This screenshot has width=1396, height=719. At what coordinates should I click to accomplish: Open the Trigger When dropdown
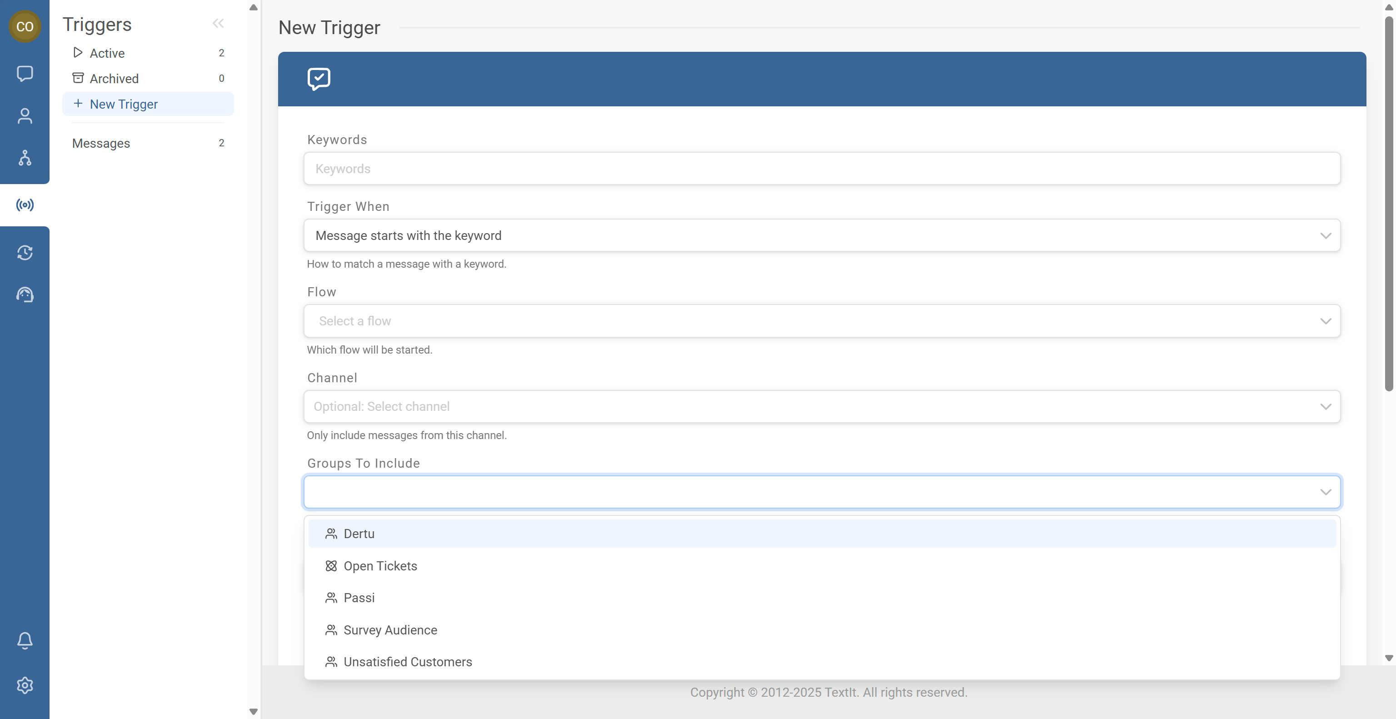(x=822, y=235)
